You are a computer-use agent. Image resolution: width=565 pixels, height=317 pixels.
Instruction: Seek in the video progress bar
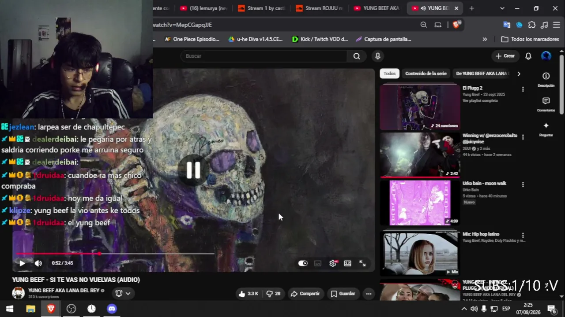coord(116,254)
